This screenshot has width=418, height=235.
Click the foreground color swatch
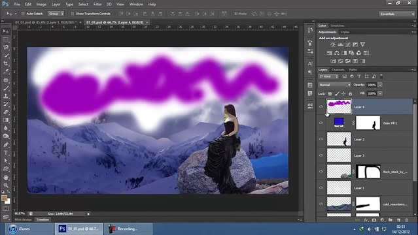pyautogui.click(x=4, y=198)
